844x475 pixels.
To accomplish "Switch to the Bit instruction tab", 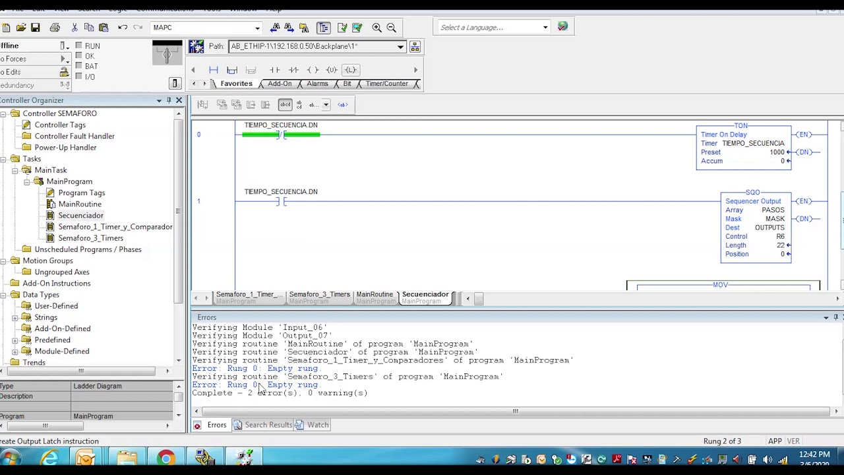I will (x=347, y=84).
